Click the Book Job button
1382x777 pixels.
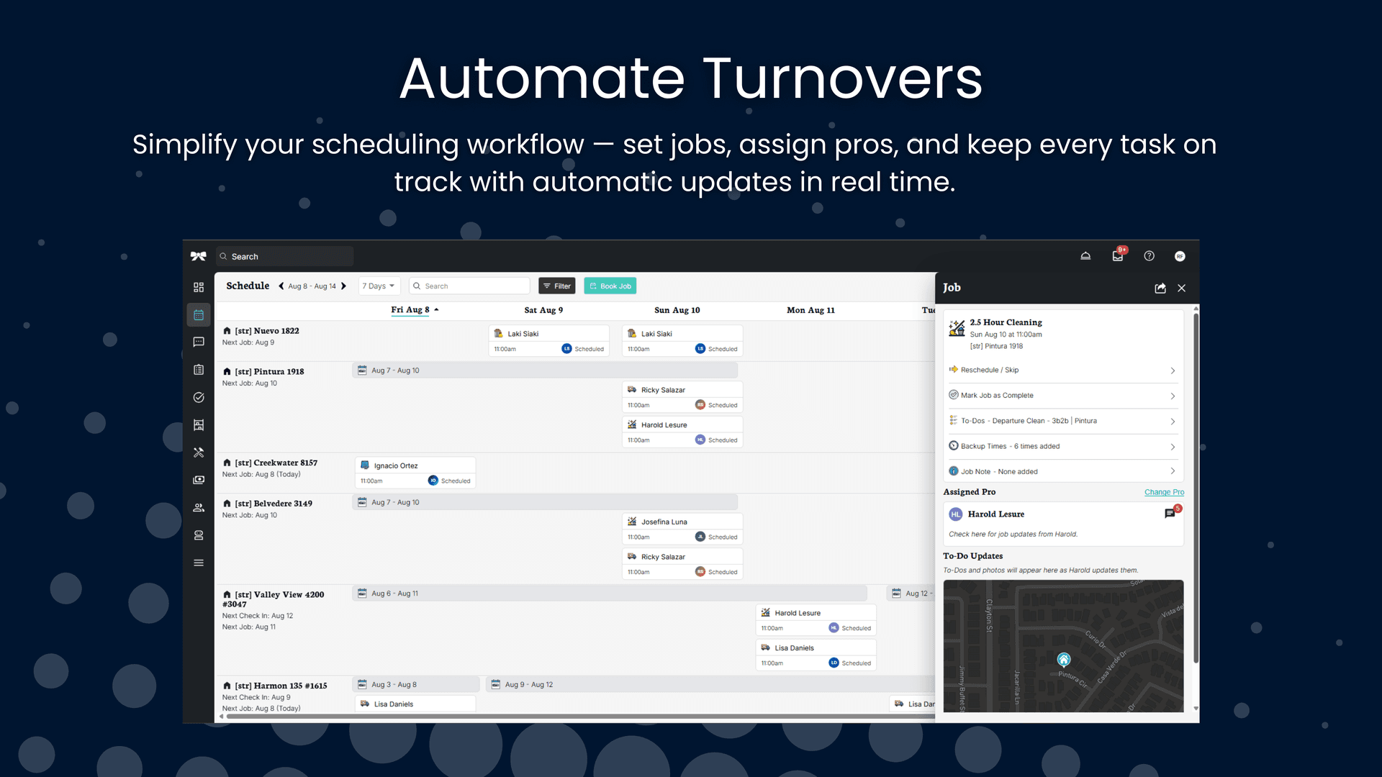(610, 286)
